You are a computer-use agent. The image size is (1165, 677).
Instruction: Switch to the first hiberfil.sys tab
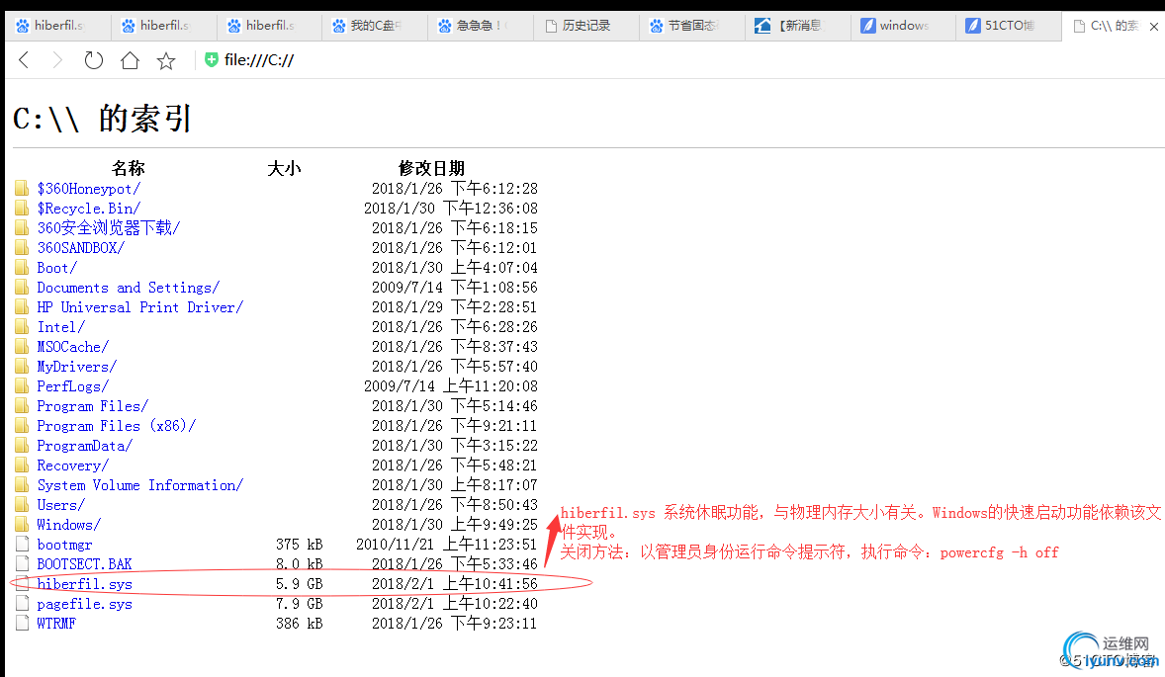(x=58, y=26)
